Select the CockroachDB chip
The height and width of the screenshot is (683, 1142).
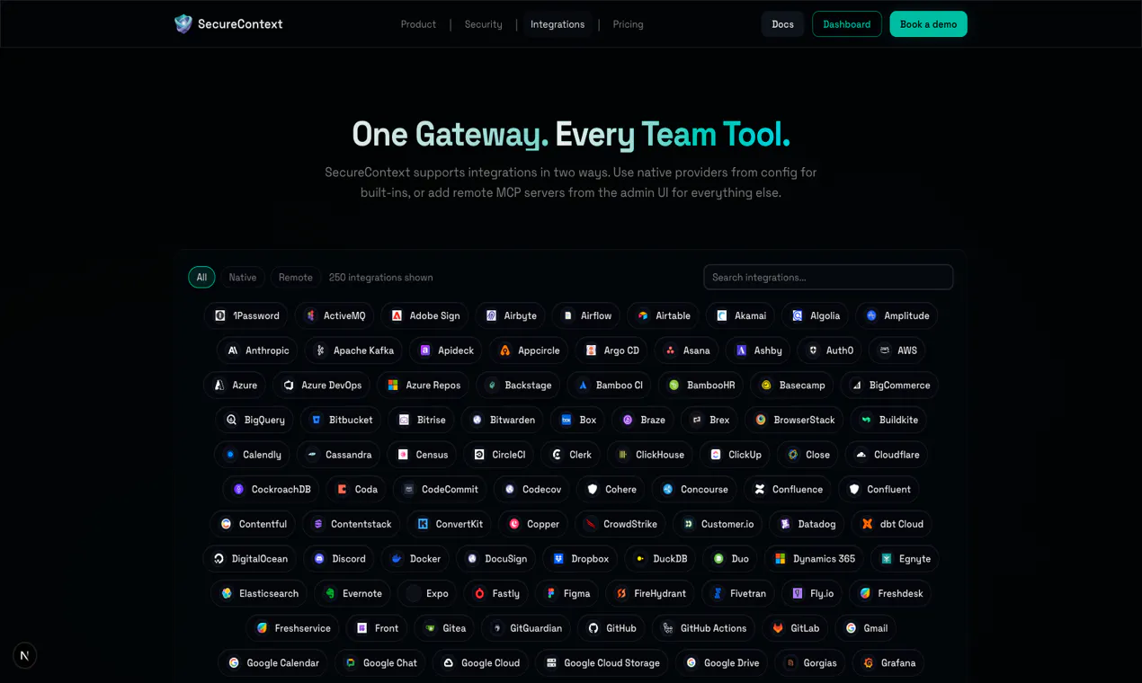272,490
